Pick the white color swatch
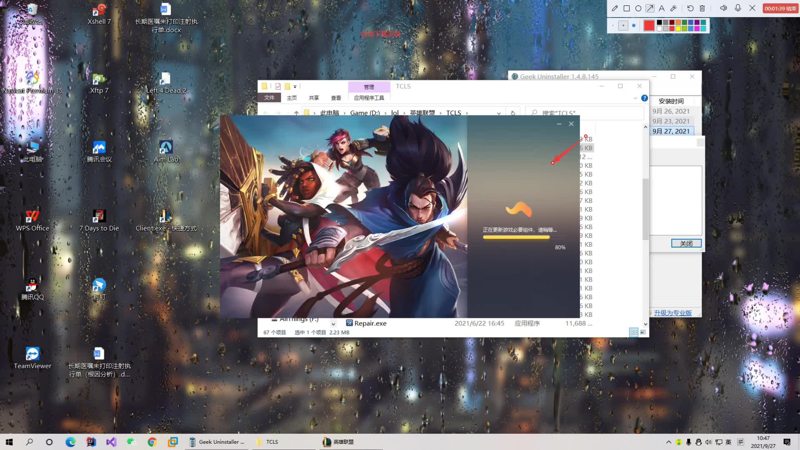This screenshot has width=800, height=450. tap(659, 28)
